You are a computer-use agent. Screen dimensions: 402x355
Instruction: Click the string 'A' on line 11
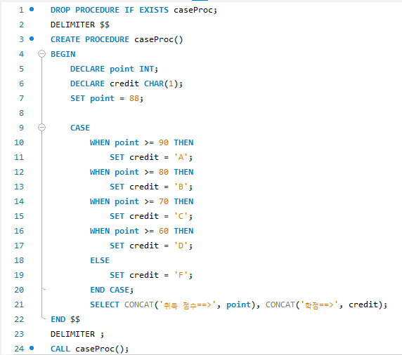tap(181, 157)
